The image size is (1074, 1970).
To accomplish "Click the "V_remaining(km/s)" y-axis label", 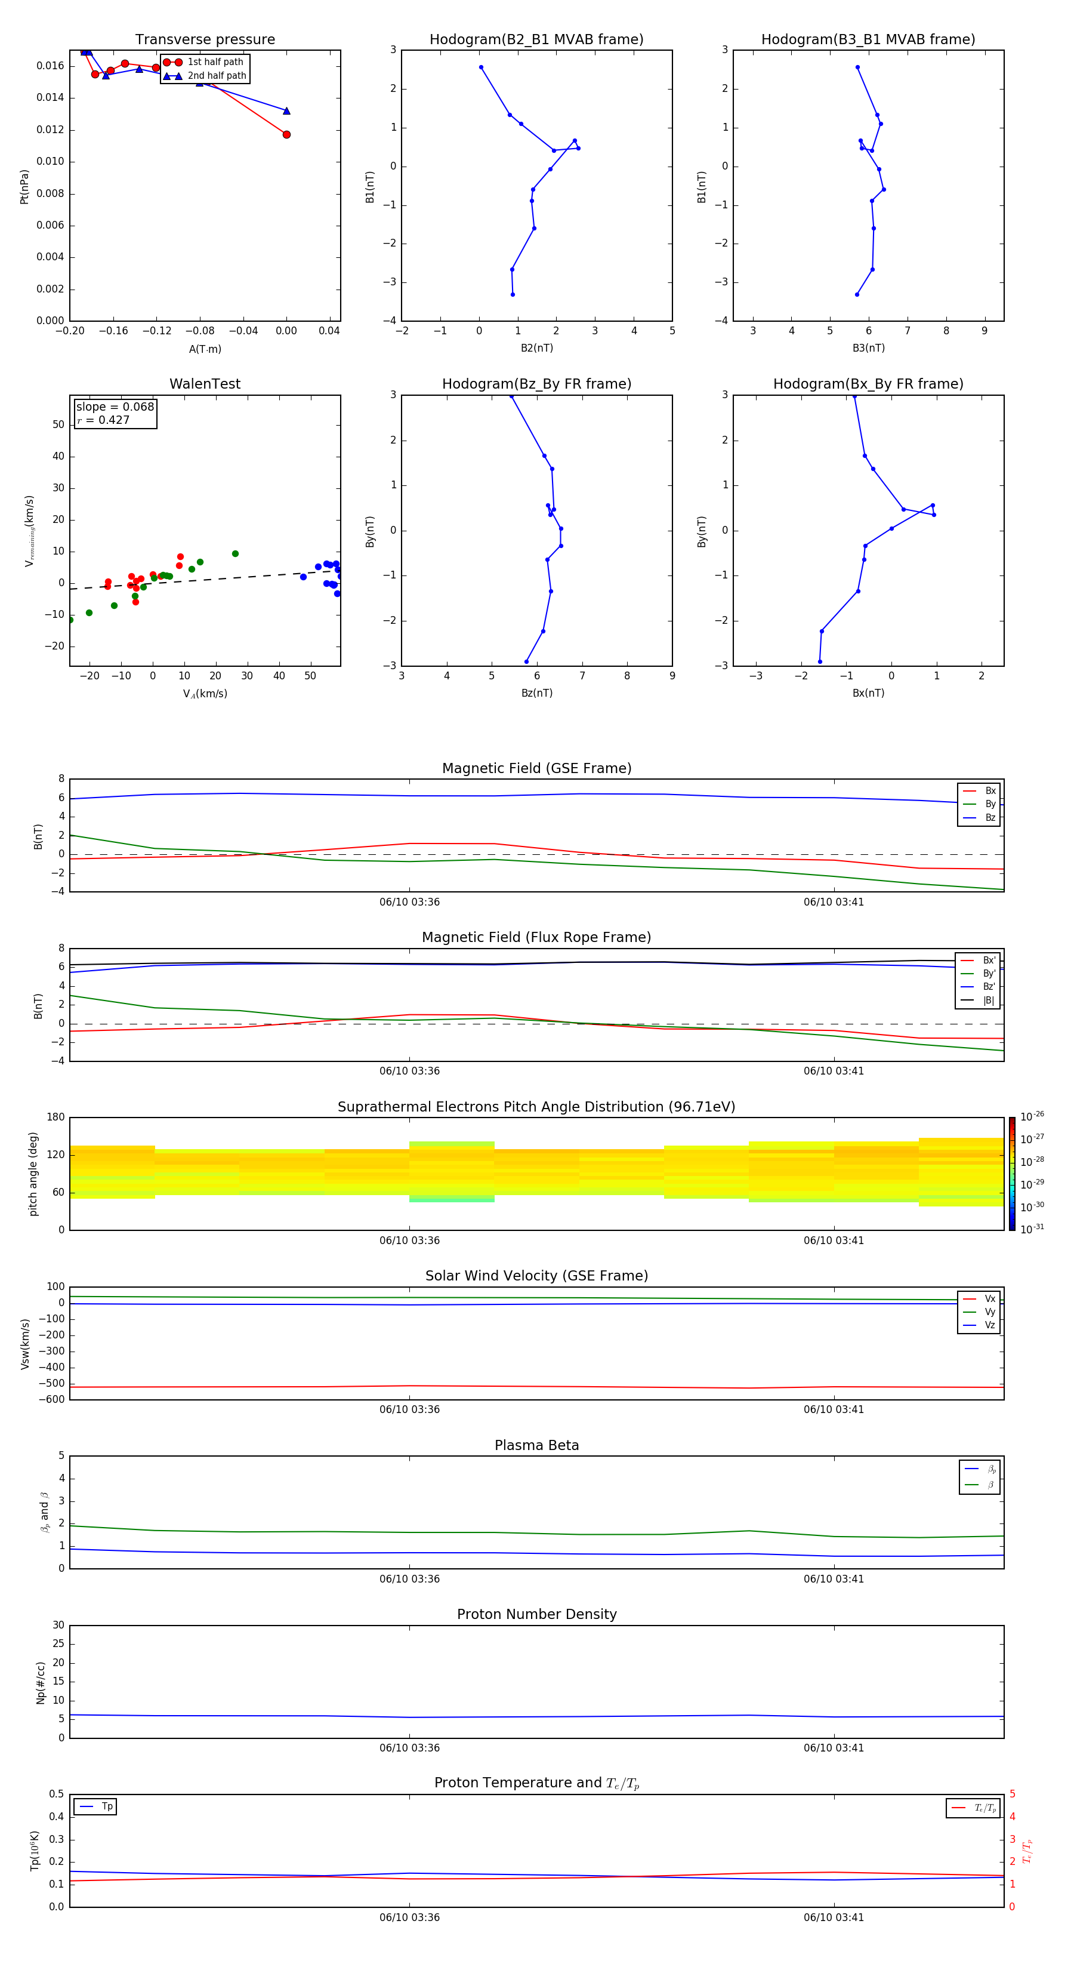I will tap(29, 531).
